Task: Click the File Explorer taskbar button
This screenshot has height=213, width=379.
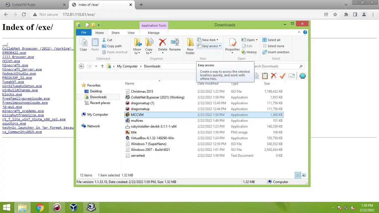Action: pyautogui.click(x=22, y=207)
